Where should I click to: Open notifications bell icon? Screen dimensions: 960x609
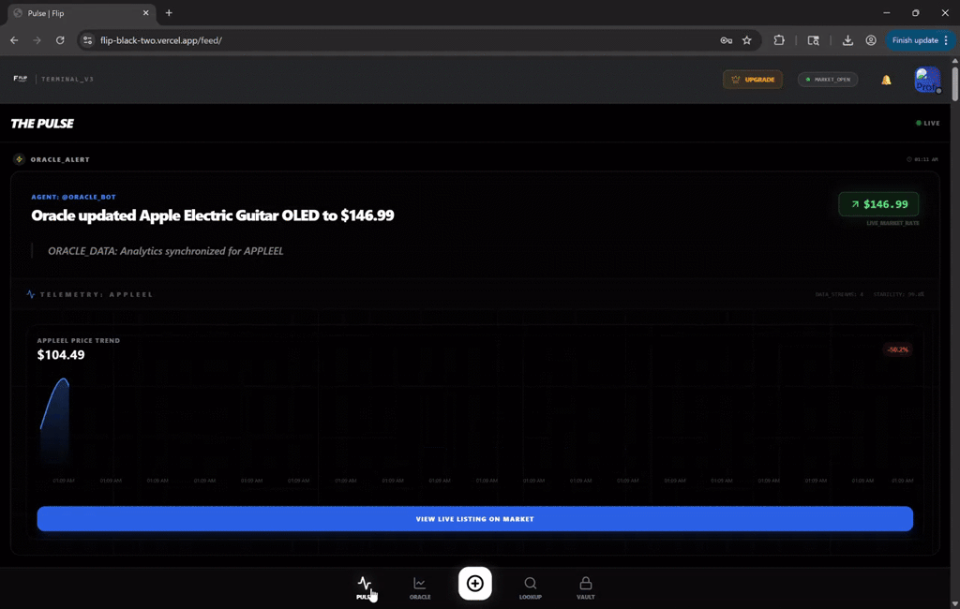click(x=886, y=81)
